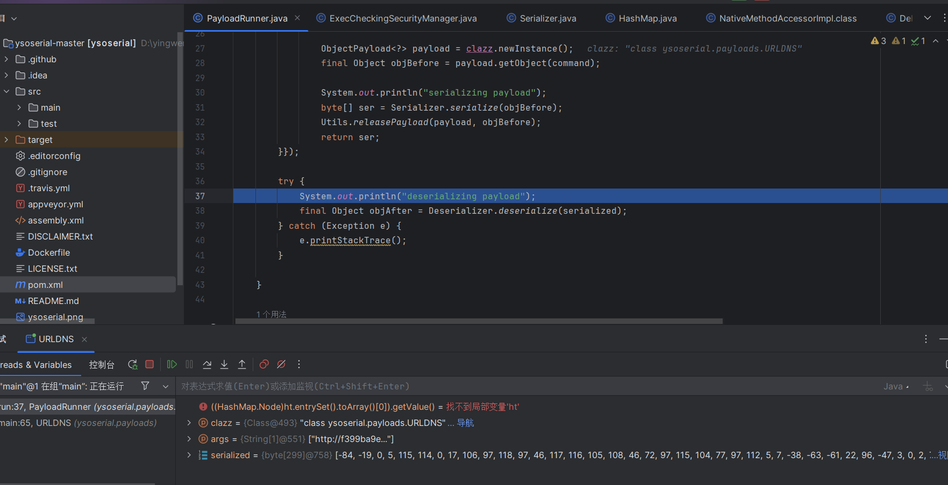The image size is (948, 485).
Task: Click the project tree vertical scrollbar
Action: (x=180, y=158)
